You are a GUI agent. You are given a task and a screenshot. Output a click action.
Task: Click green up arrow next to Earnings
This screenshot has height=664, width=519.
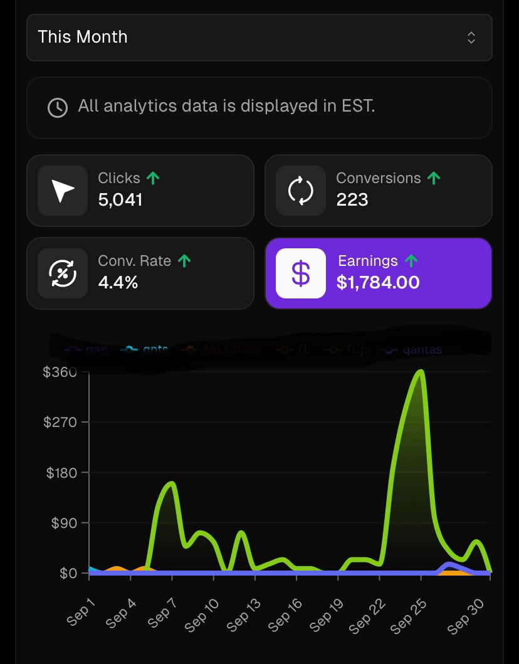(411, 261)
